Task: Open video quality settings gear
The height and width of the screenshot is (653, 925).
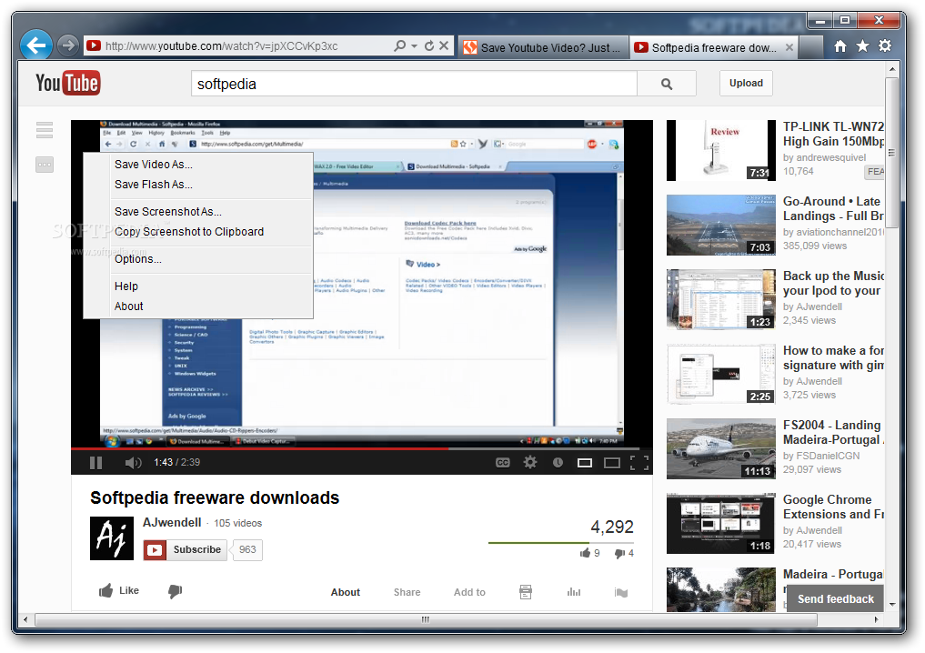Action: [530, 463]
